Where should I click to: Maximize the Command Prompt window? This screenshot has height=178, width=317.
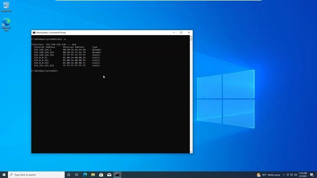[x=181, y=33]
